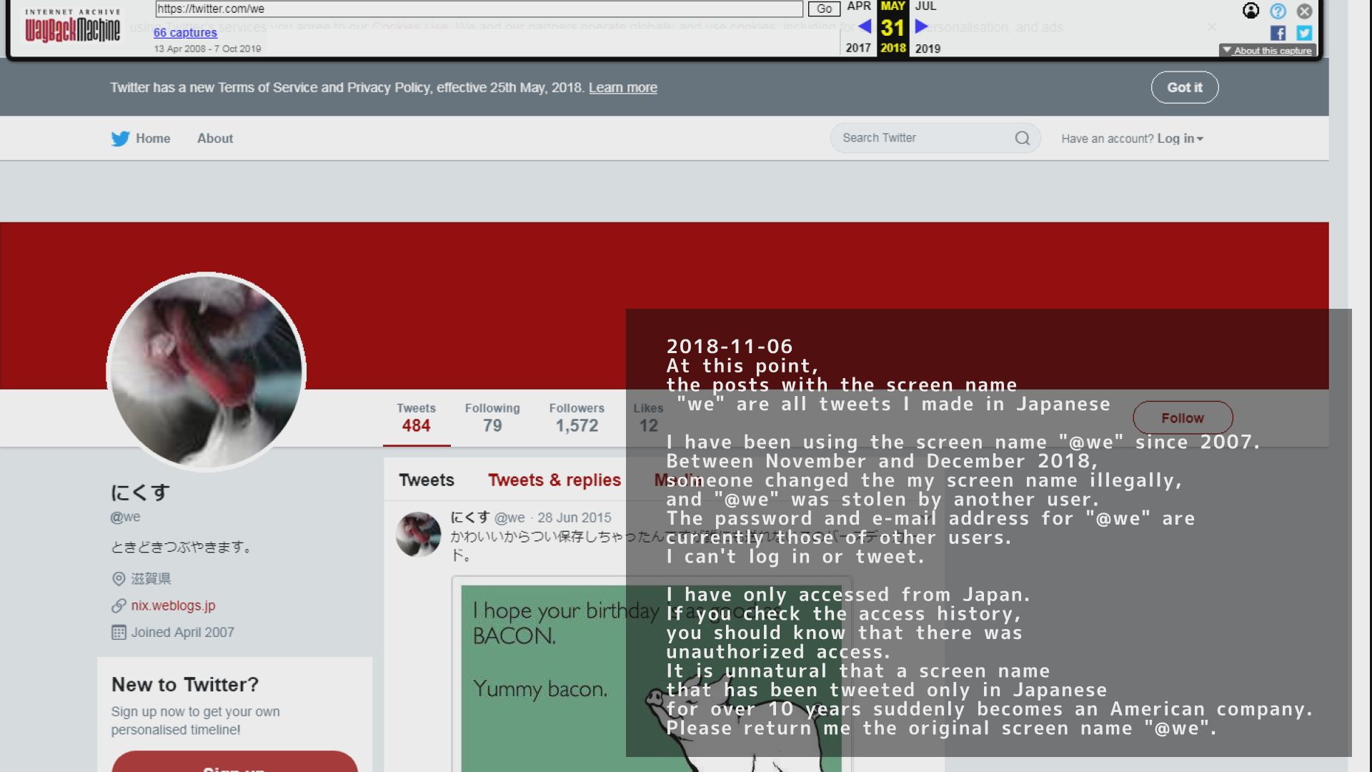Dismiss banner with Got it button
The width and height of the screenshot is (1372, 772).
pyautogui.click(x=1185, y=87)
